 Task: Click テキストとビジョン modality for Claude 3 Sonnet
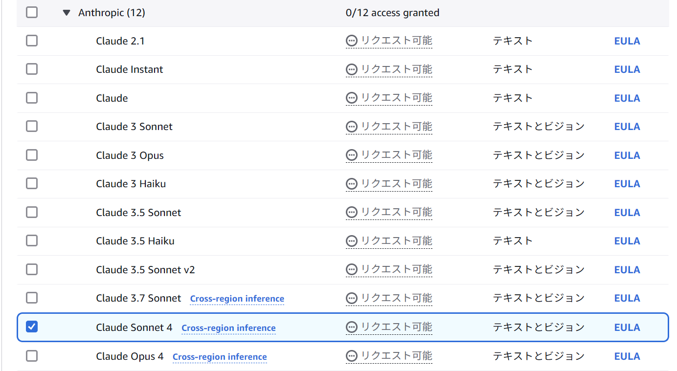tap(539, 126)
